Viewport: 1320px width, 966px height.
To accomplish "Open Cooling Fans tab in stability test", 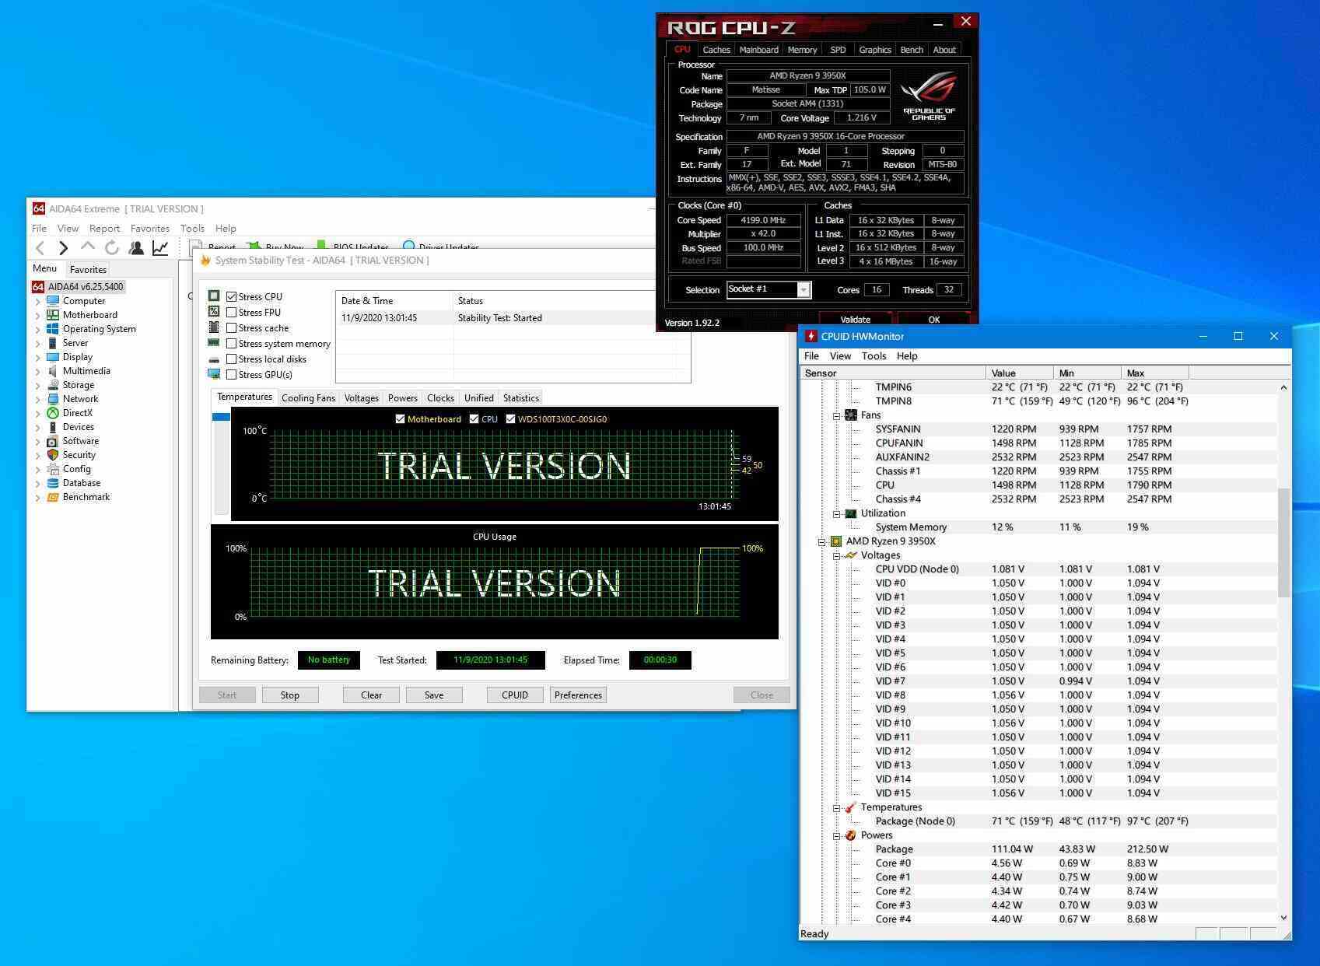I will tap(308, 398).
